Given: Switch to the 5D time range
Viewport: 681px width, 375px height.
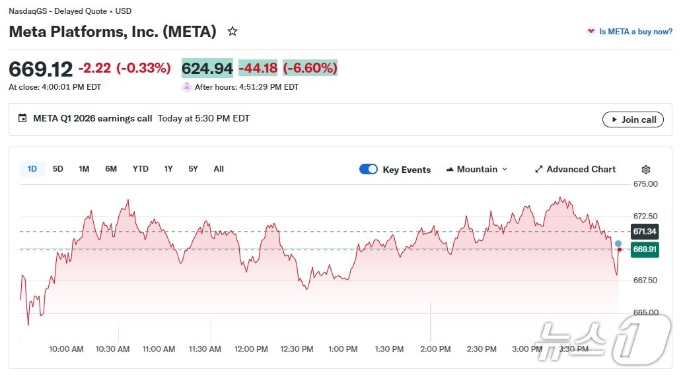Looking at the screenshot, I should pos(58,169).
